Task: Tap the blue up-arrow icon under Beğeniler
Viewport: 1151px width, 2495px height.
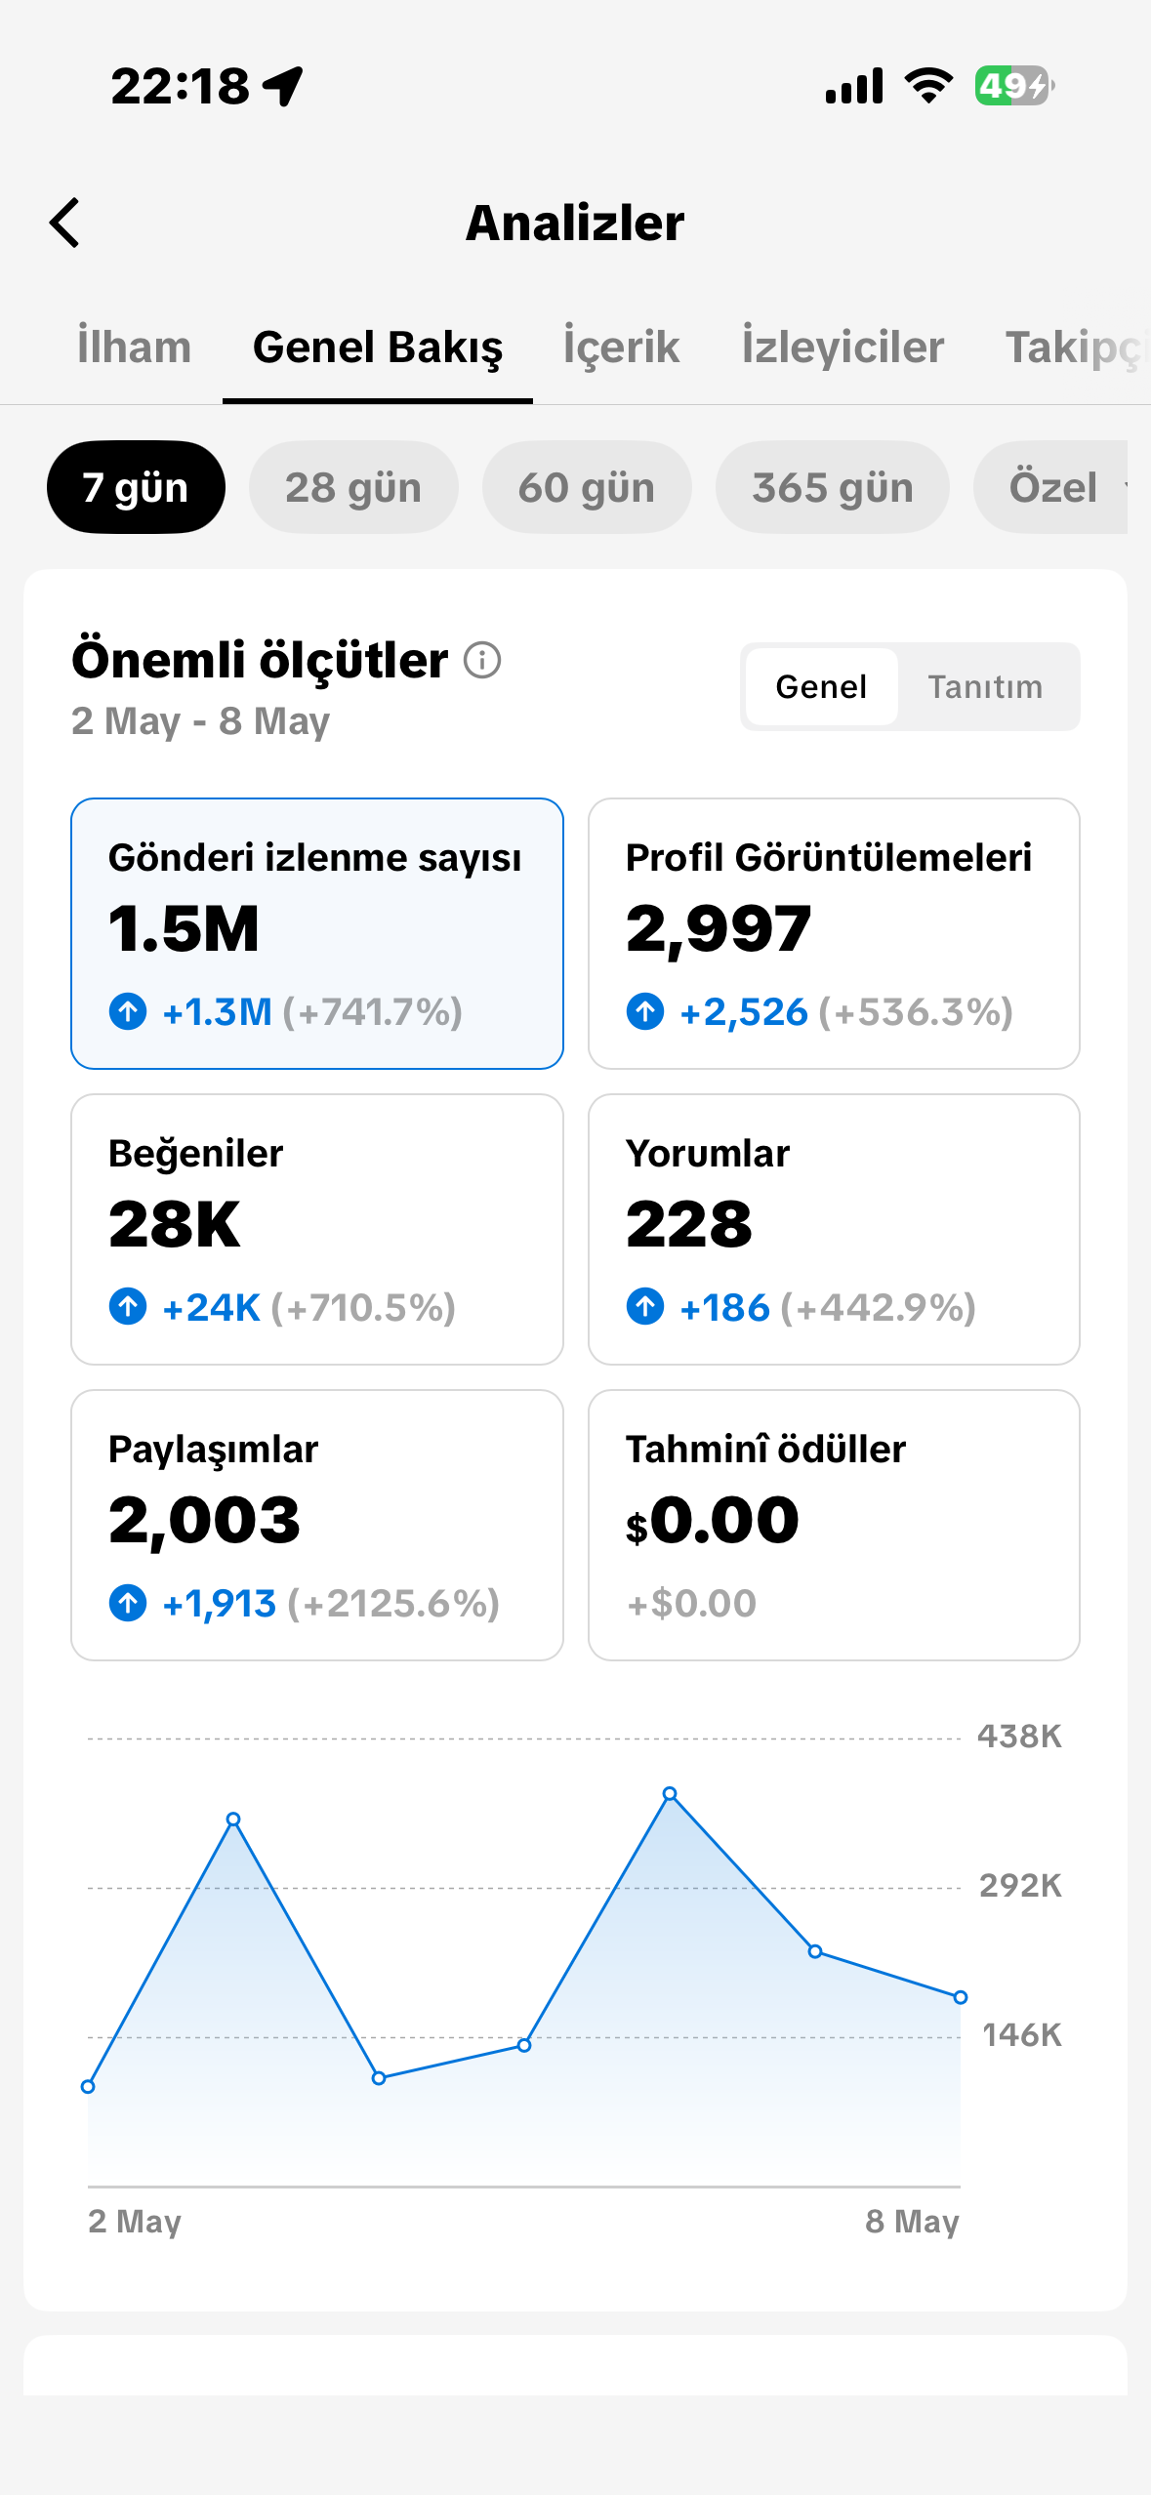Action: (128, 1306)
